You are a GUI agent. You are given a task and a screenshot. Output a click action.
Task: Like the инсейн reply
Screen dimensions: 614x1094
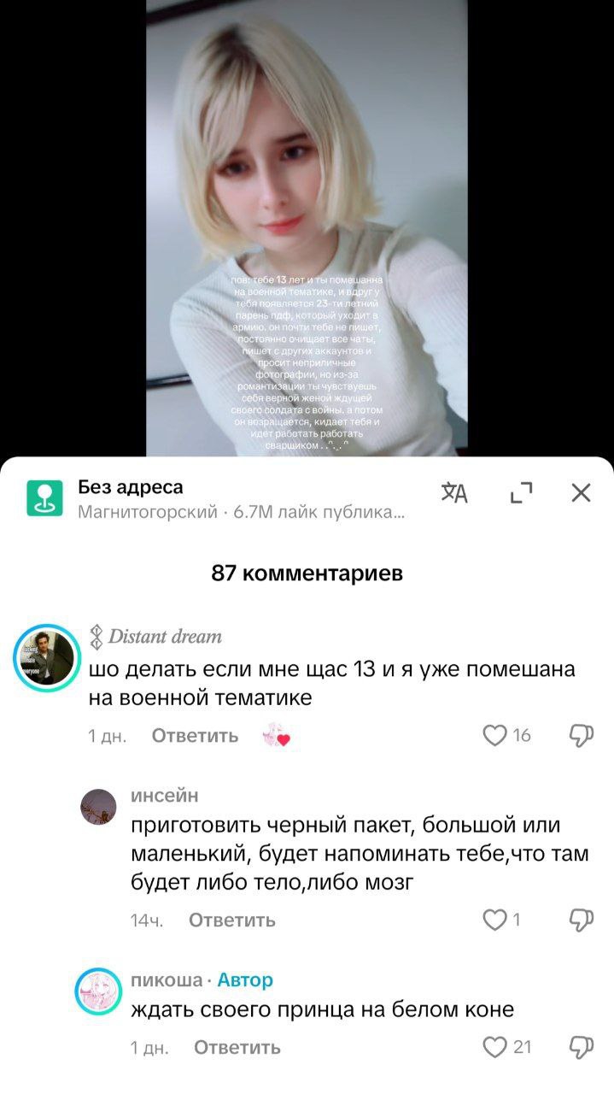pos(495,920)
